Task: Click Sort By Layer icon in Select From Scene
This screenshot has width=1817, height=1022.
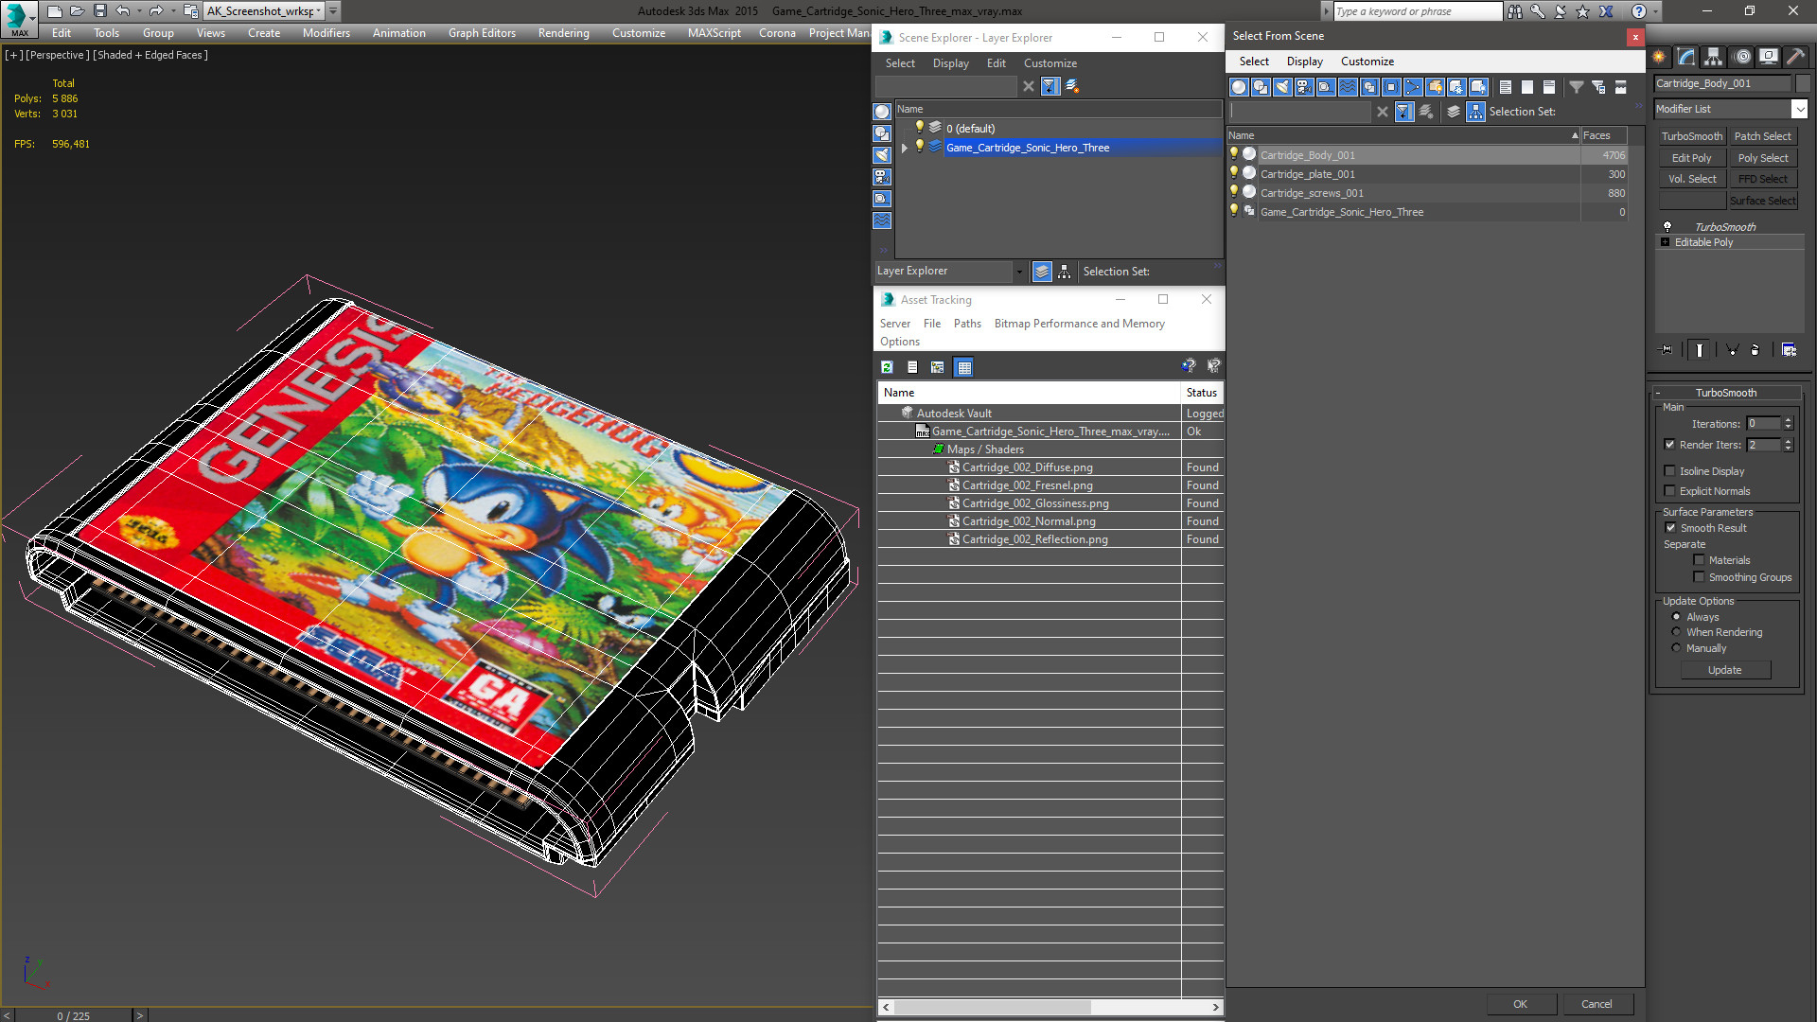Action: (x=1454, y=112)
